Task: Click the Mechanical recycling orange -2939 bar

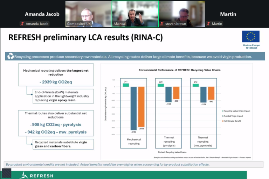Action: (x=142, y=107)
